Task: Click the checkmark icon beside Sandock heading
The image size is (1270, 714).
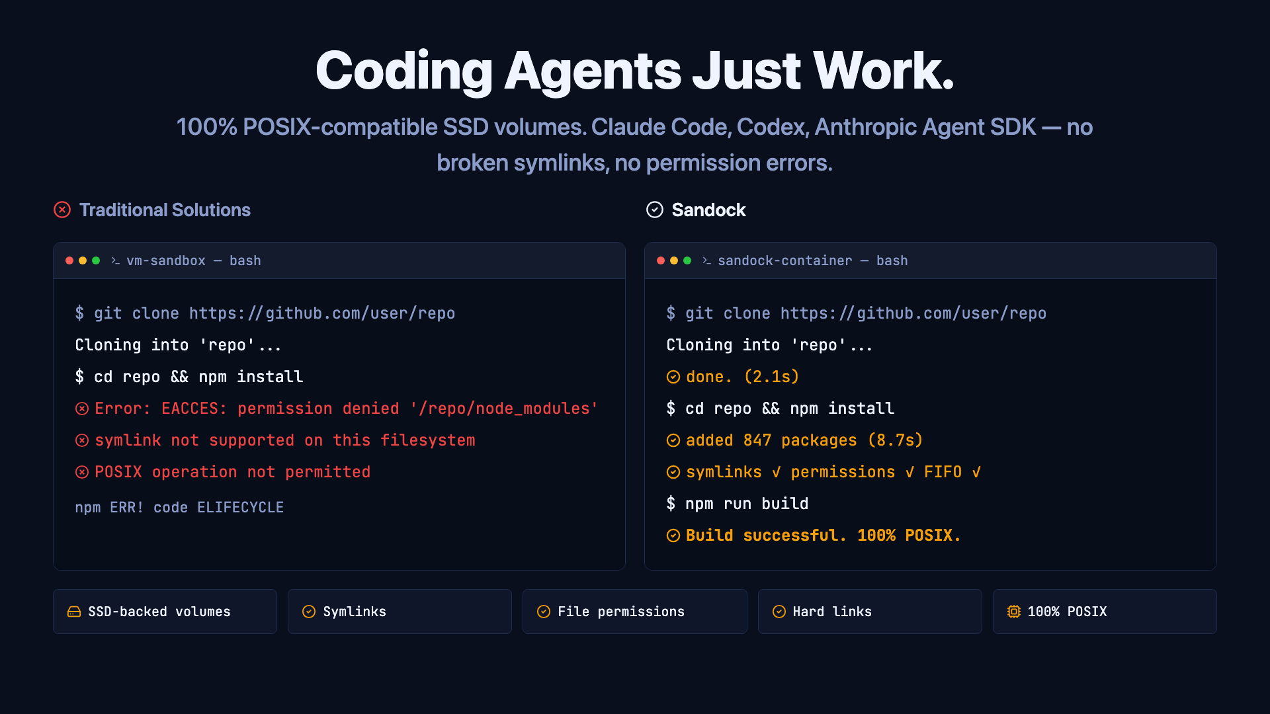Action: [654, 210]
